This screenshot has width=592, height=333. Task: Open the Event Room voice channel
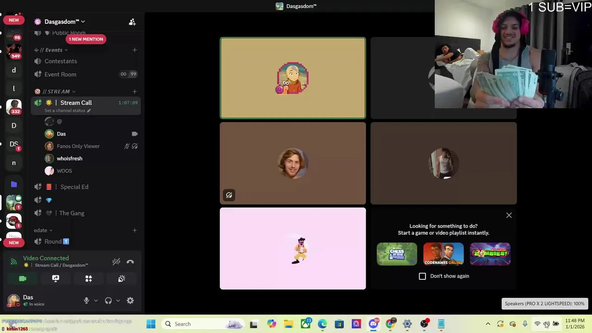pyautogui.click(x=86, y=74)
